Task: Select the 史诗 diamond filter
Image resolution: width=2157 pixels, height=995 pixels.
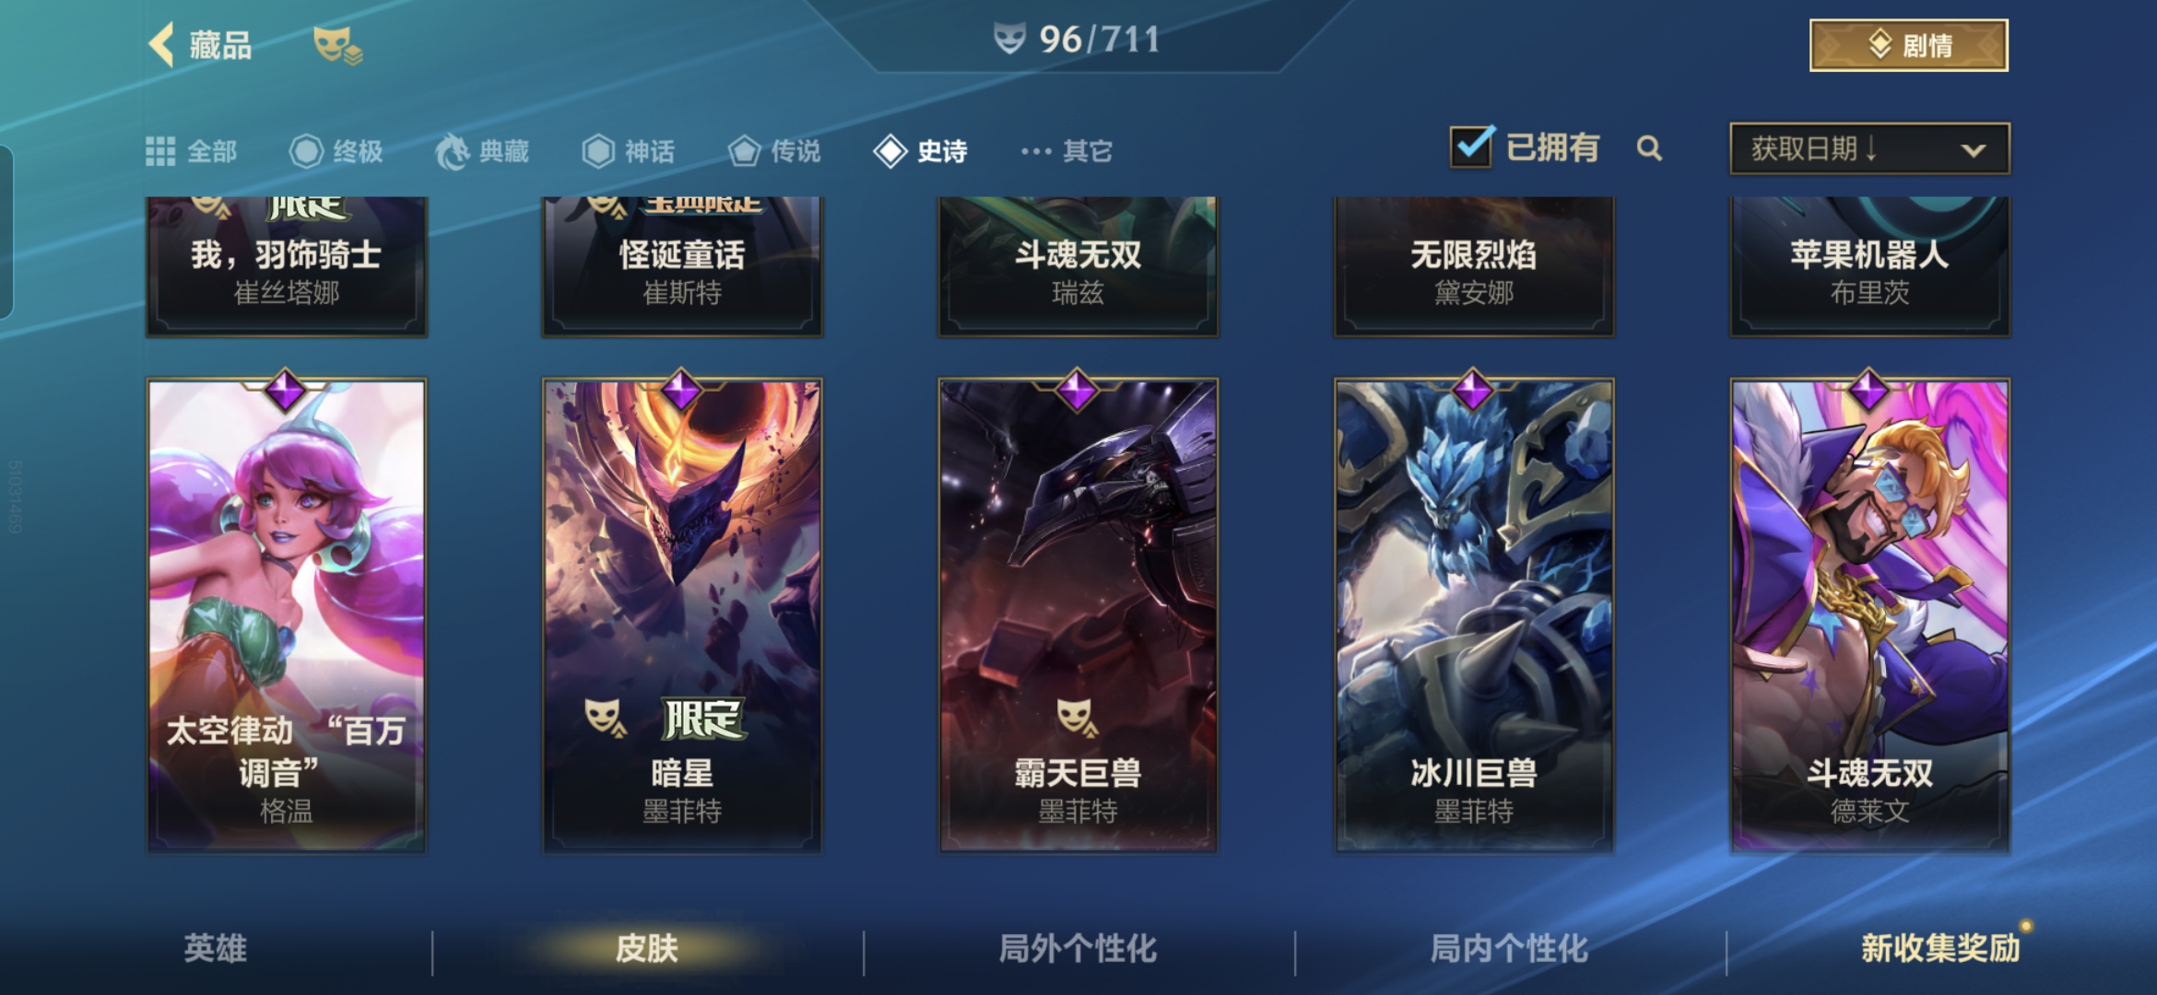Action: pyautogui.click(x=921, y=151)
